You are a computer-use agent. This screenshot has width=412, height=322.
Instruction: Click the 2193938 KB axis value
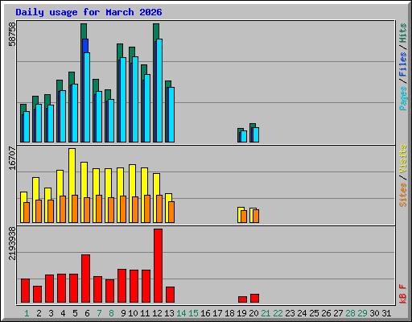tap(12, 244)
